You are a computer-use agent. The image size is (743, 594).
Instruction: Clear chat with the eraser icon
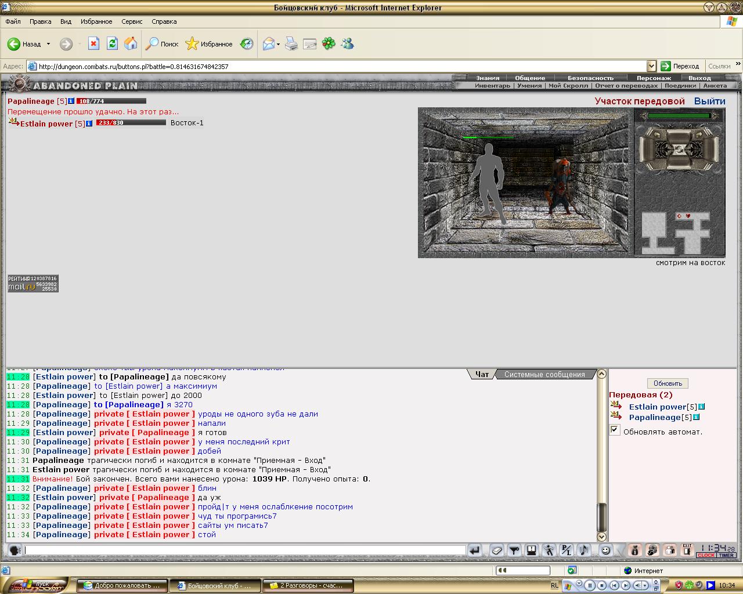coord(496,550)
